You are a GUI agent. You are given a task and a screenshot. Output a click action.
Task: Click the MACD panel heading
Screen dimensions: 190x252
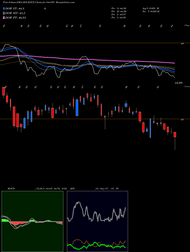coord(11,188)
